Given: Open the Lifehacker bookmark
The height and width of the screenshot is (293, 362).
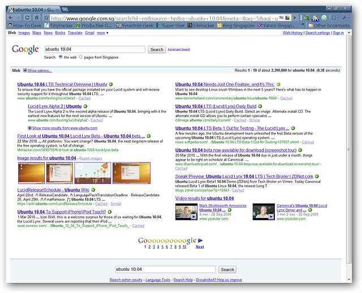Looking at the screenshot, I should tap(201, 25).
